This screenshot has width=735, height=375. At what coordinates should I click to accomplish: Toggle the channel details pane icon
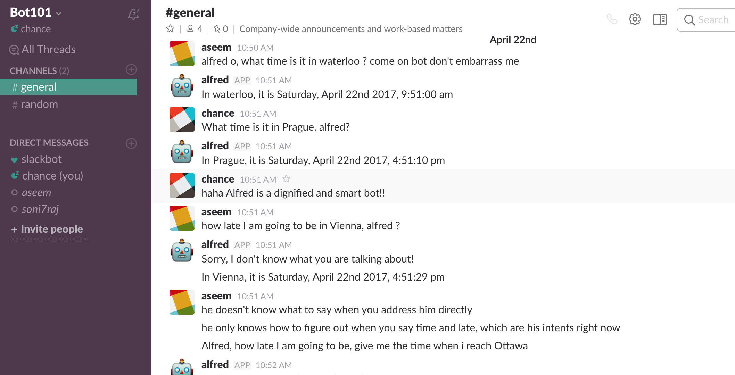tap(660, 19)
